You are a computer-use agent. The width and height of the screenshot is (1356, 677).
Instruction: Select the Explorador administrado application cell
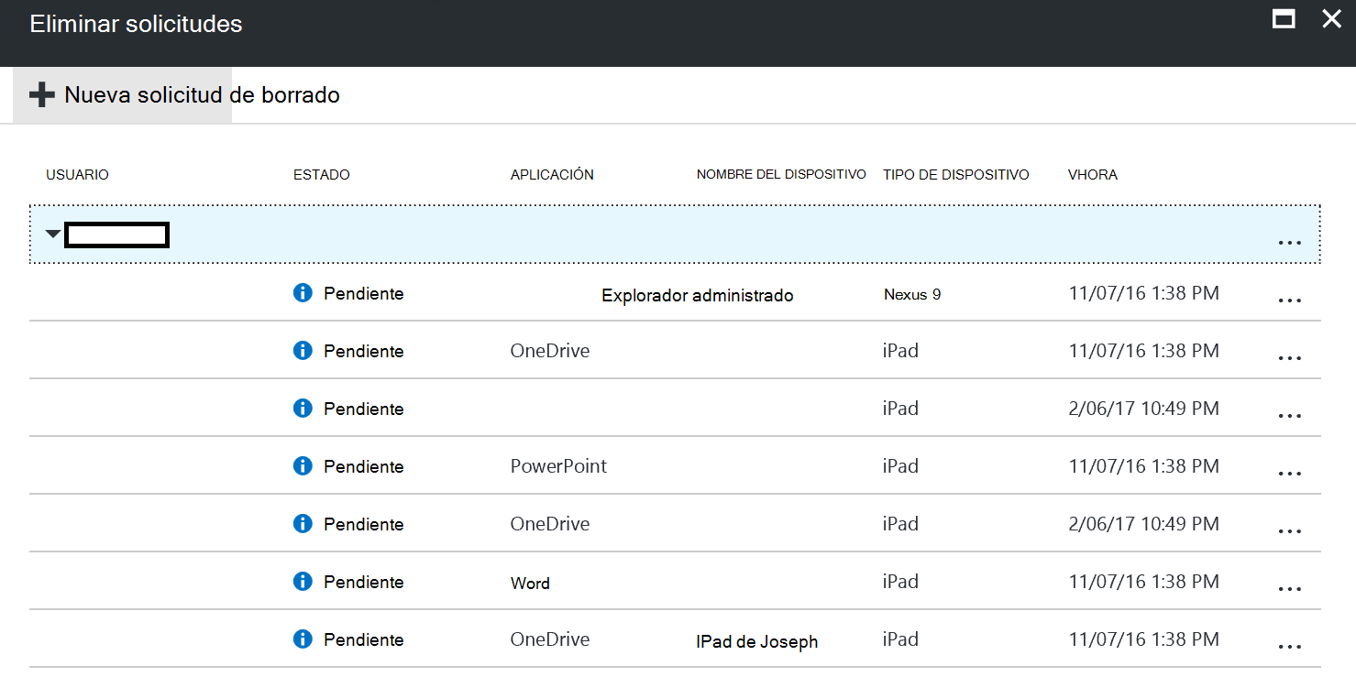[698, 296]
